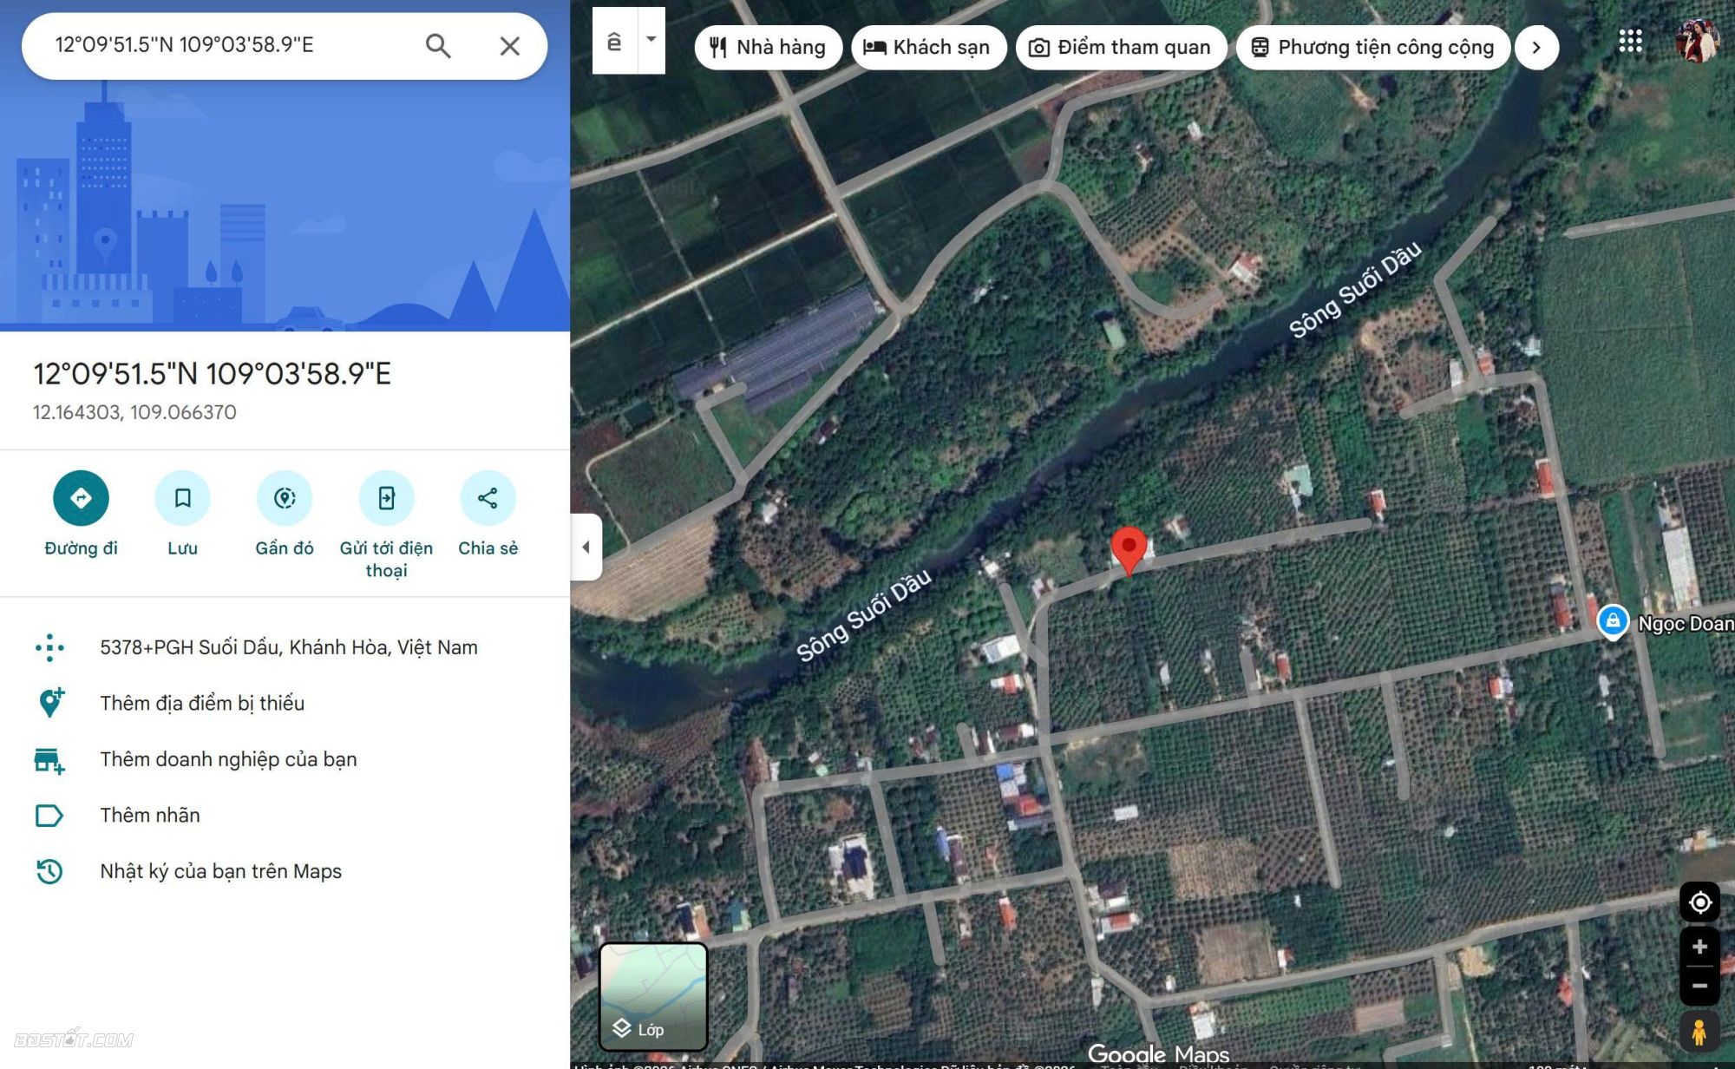Expand the dropdown arrow beside print icon

pos(651,40)
